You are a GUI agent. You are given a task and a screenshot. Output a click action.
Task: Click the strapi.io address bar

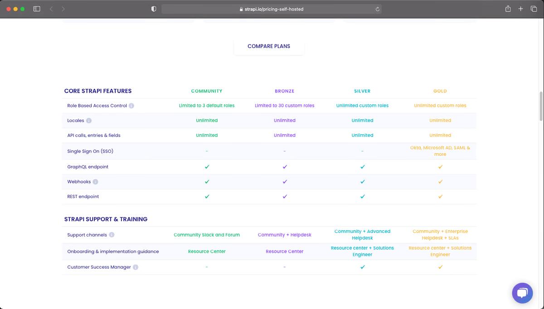click(x=272, y=9)
